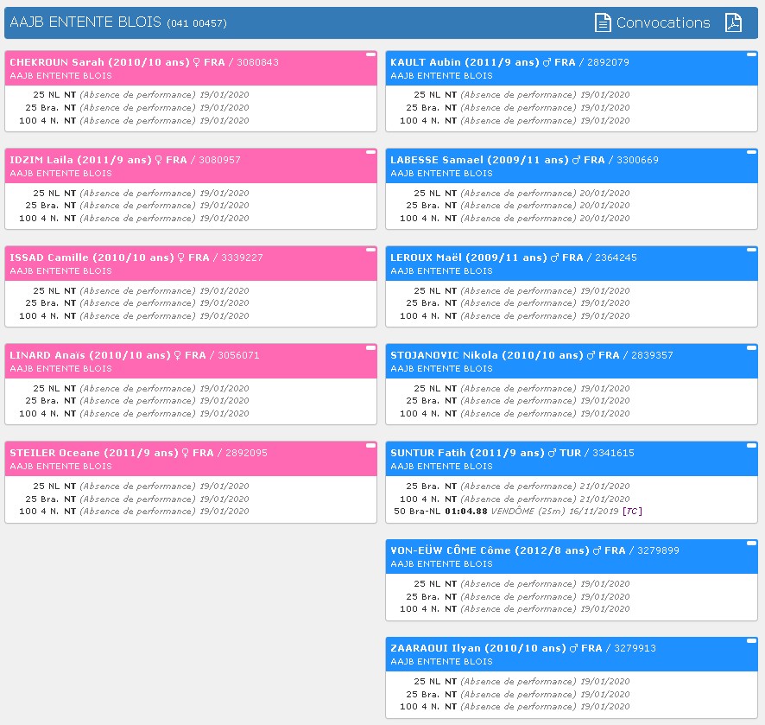The image size is (765, 725).
Task: Click 21/01/2020 date on SUNTUR's 25 Bra. row
Action: point(604,486)
